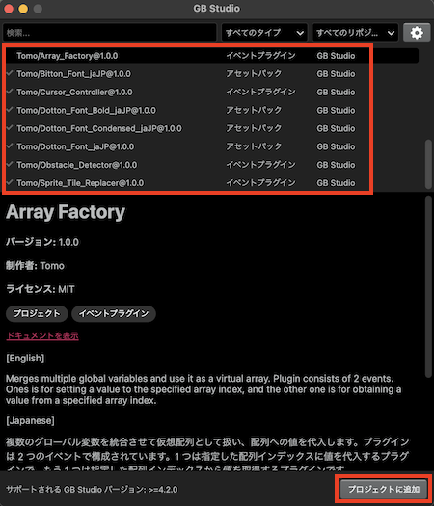This screenshot has height=506, width=434.
Task: Click the イベントプラグイン tag pill
Action: pos(114,313)
